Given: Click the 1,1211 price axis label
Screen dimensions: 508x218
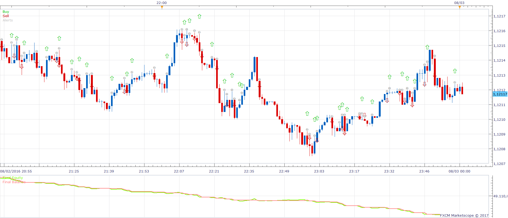Looking at the screenshot, I should tap(499, 105).
